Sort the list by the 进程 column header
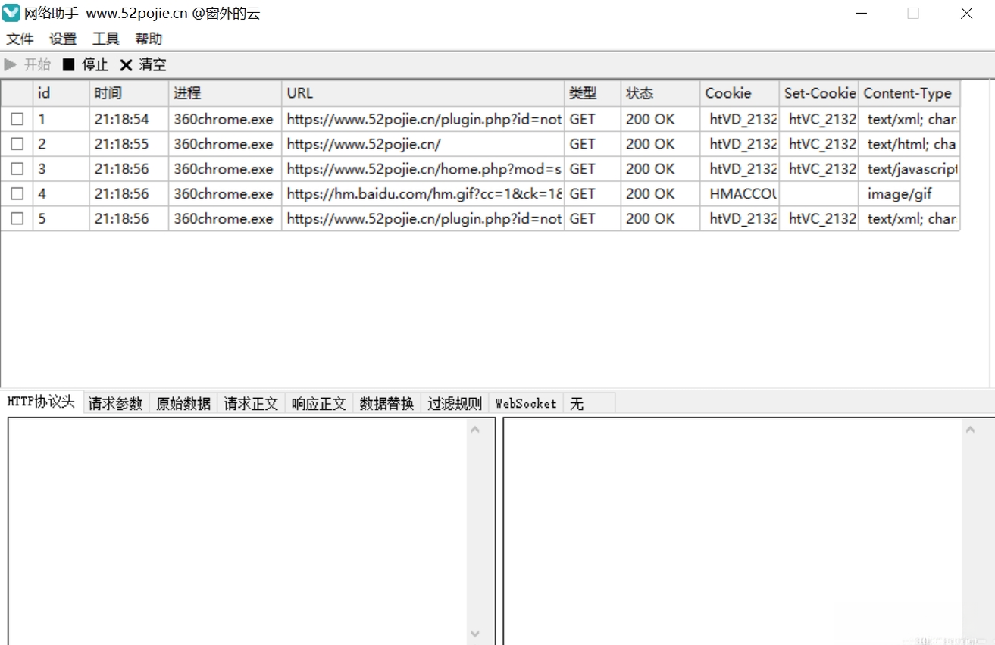 (225, 93)
